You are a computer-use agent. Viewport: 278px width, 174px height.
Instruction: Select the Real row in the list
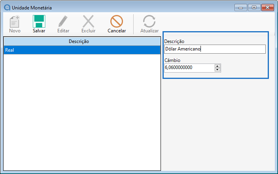[82, 50]
